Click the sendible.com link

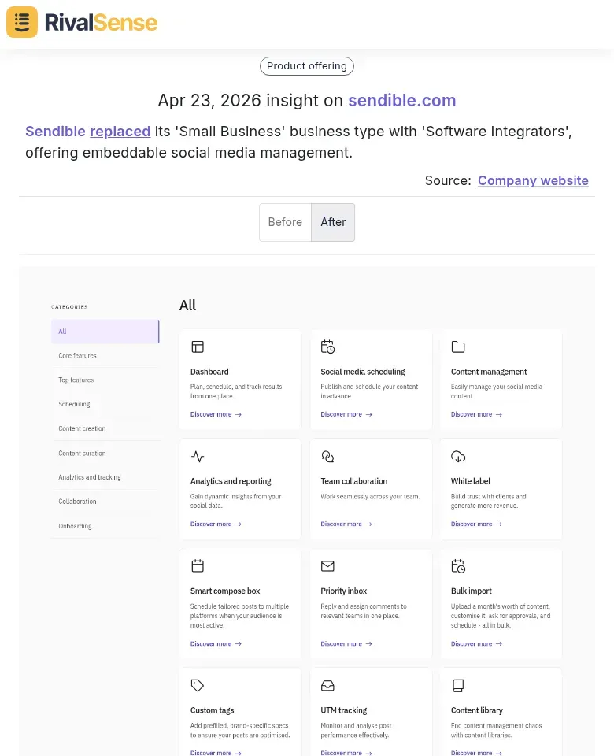(x=402, y=101)
